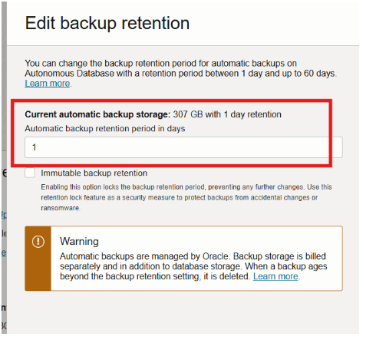Click the Edit backup retention heading
Viewport: 366px width, 340px height.
(107, 23)
